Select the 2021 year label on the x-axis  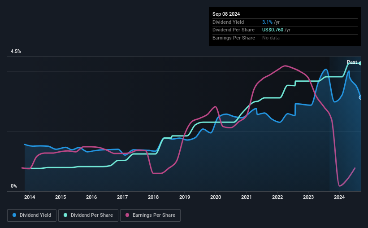[247, 197]
